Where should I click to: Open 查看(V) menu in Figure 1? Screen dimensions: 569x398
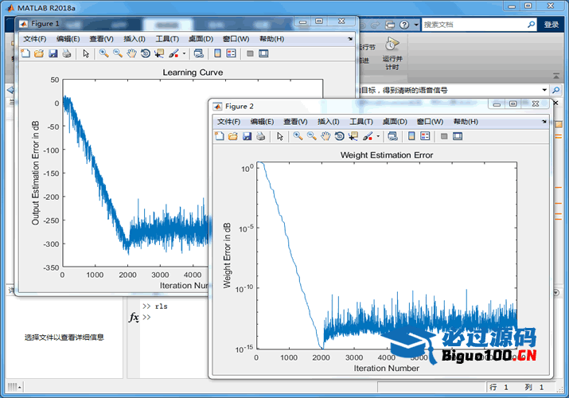click(x=102, y=39)
